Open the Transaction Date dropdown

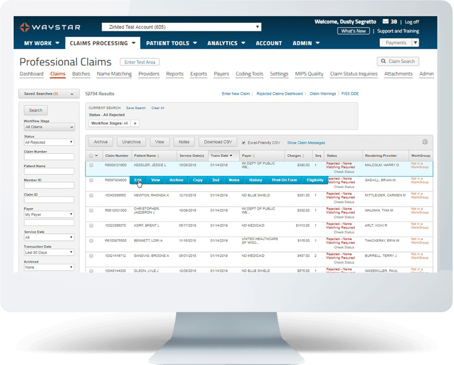tap(49, 252)
